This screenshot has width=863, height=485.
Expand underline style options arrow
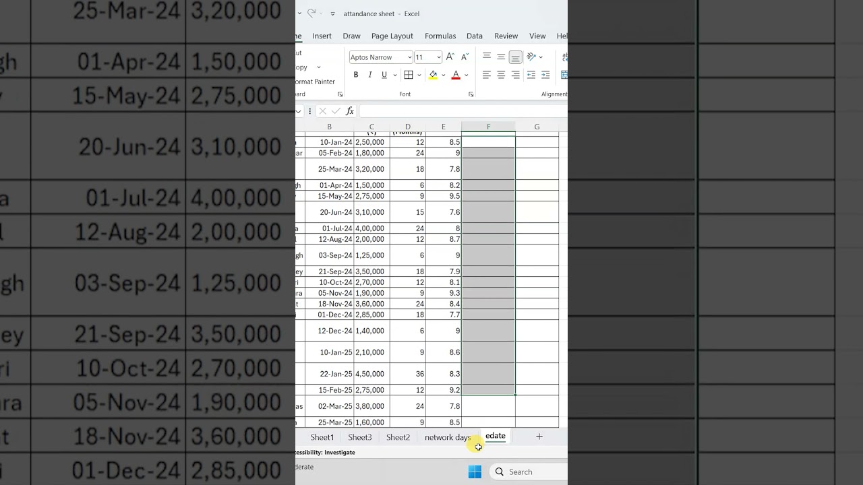[394, 75]
